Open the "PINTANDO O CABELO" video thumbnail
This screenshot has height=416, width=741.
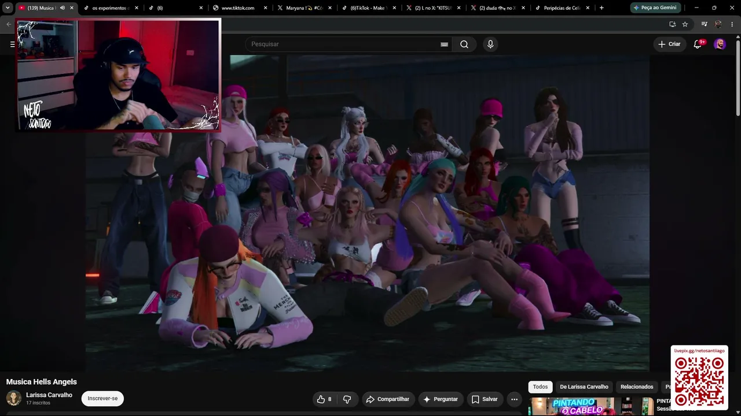(590, 407)
